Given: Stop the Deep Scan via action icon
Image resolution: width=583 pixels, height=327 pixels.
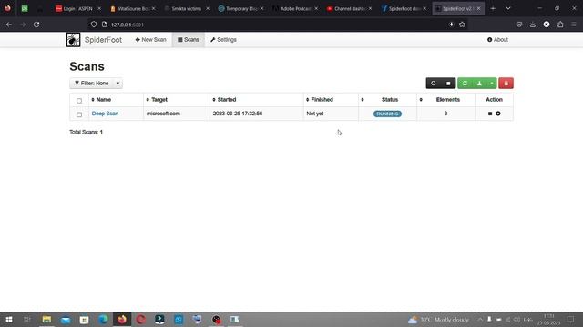Looking at the screenshot, I should click(490, 114).
